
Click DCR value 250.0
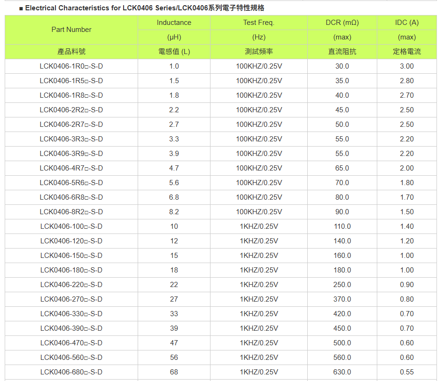pos(343,285)
